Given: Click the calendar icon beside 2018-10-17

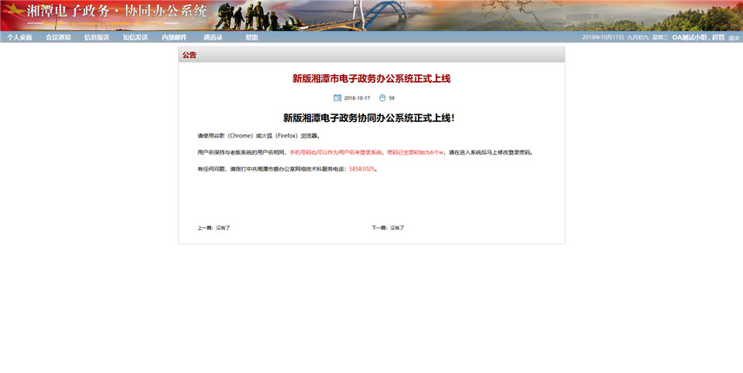Looking at the screenshot, I should pyautogui.click(x=337, y=98).
